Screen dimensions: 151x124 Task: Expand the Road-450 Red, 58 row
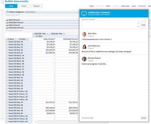point(7,111)
